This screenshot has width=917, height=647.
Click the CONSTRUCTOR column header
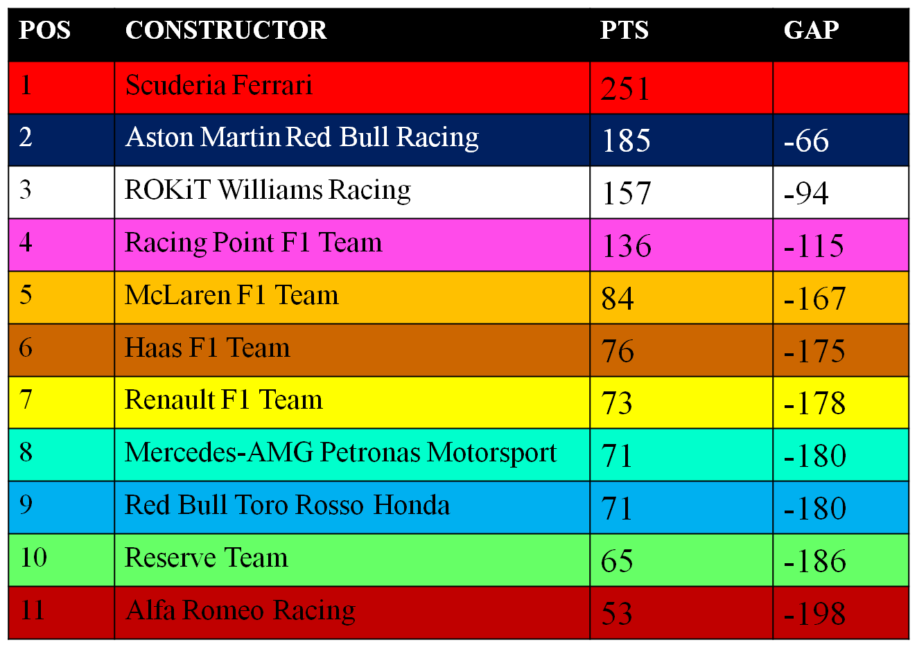[x=226, y=30]
